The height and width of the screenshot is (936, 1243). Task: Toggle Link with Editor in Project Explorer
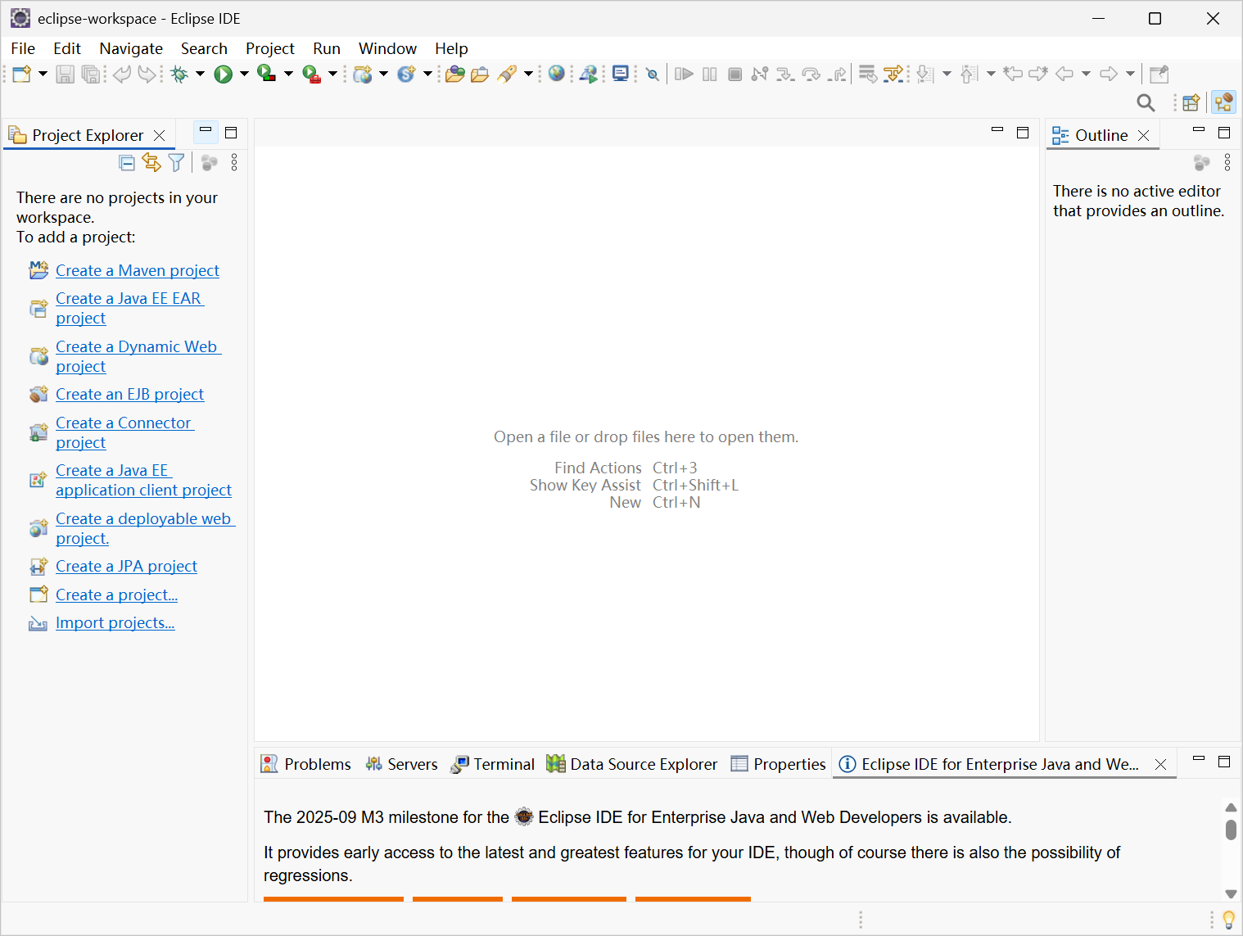151,163
